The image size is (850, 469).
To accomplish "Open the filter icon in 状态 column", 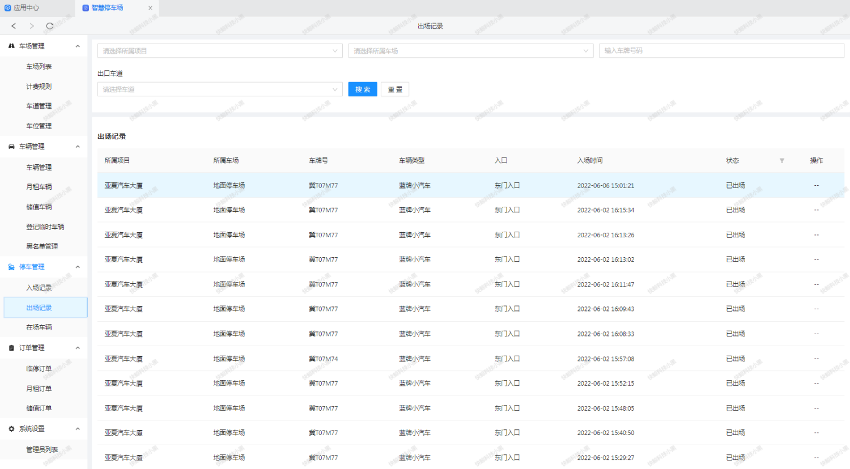I will click(x=782, y=161).
